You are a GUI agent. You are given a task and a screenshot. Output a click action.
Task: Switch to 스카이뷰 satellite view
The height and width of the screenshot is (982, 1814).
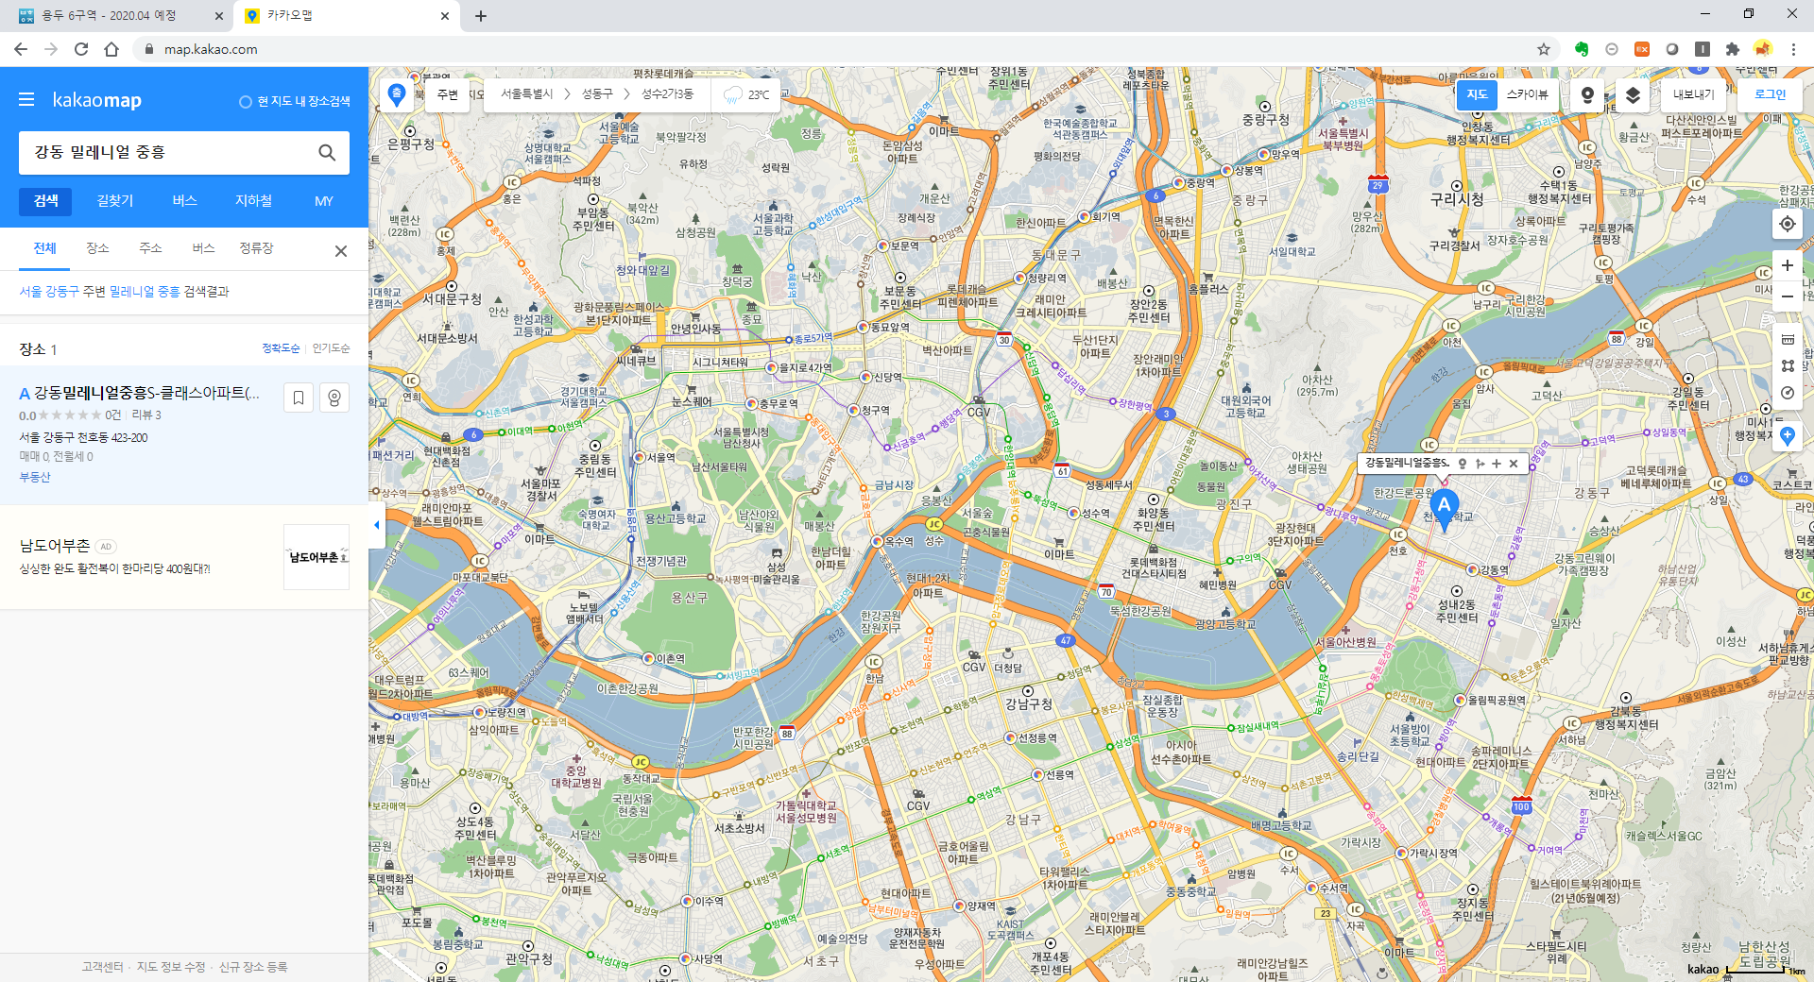[x=1528, y=94]
